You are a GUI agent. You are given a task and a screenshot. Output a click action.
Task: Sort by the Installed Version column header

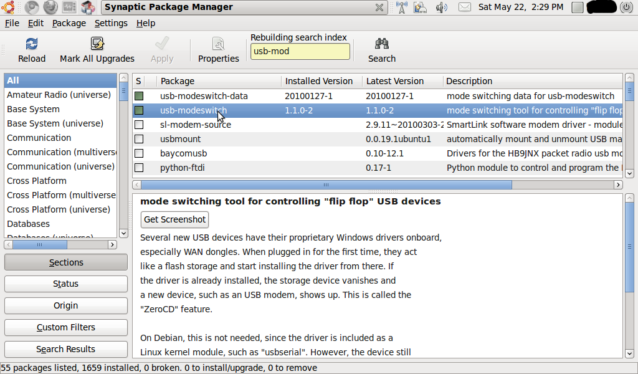[319, 81]
